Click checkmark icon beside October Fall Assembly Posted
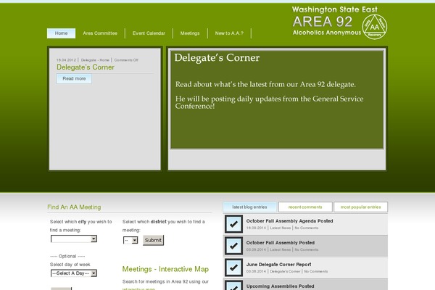Viewport: 435px width, 290px height. [x=233, y=246]
